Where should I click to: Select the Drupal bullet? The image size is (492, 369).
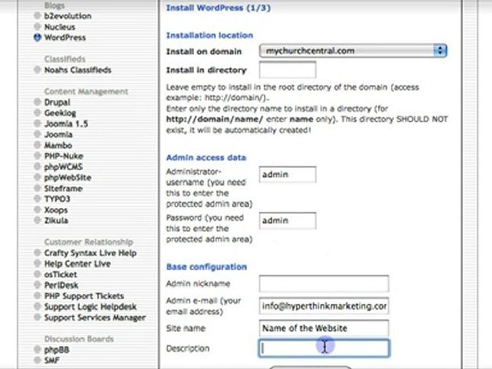[x=37, y=102]
